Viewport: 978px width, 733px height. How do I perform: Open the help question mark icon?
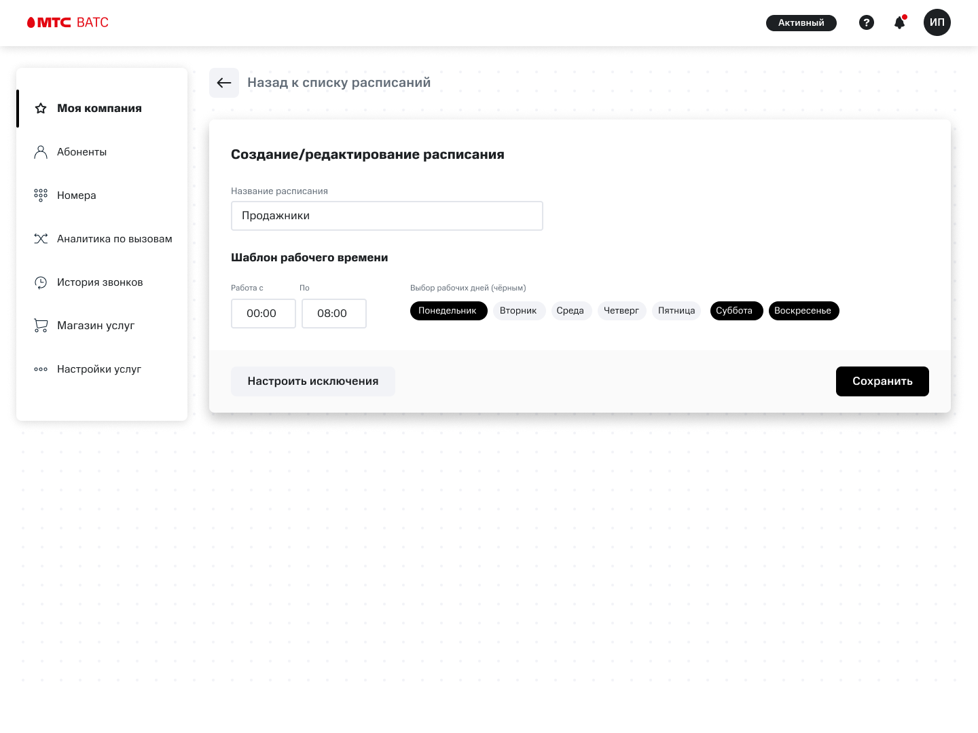[867, 22]
